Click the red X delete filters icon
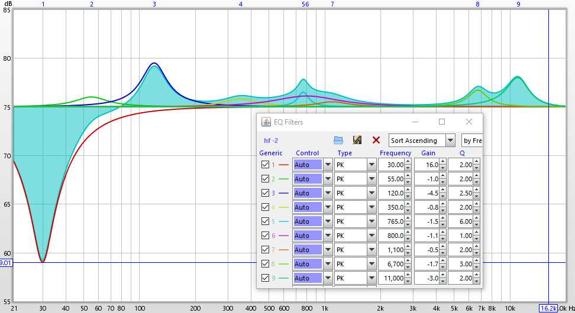The image size is (575, 313). (376, 140)
